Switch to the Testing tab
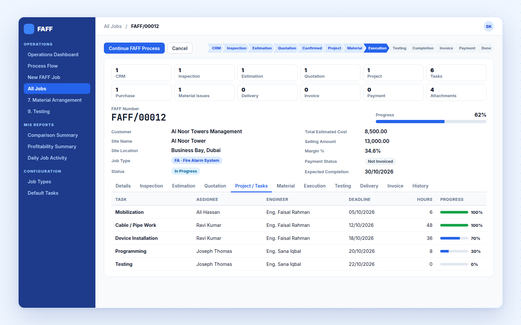Screen dimensions: 521x325 [343, 186]
